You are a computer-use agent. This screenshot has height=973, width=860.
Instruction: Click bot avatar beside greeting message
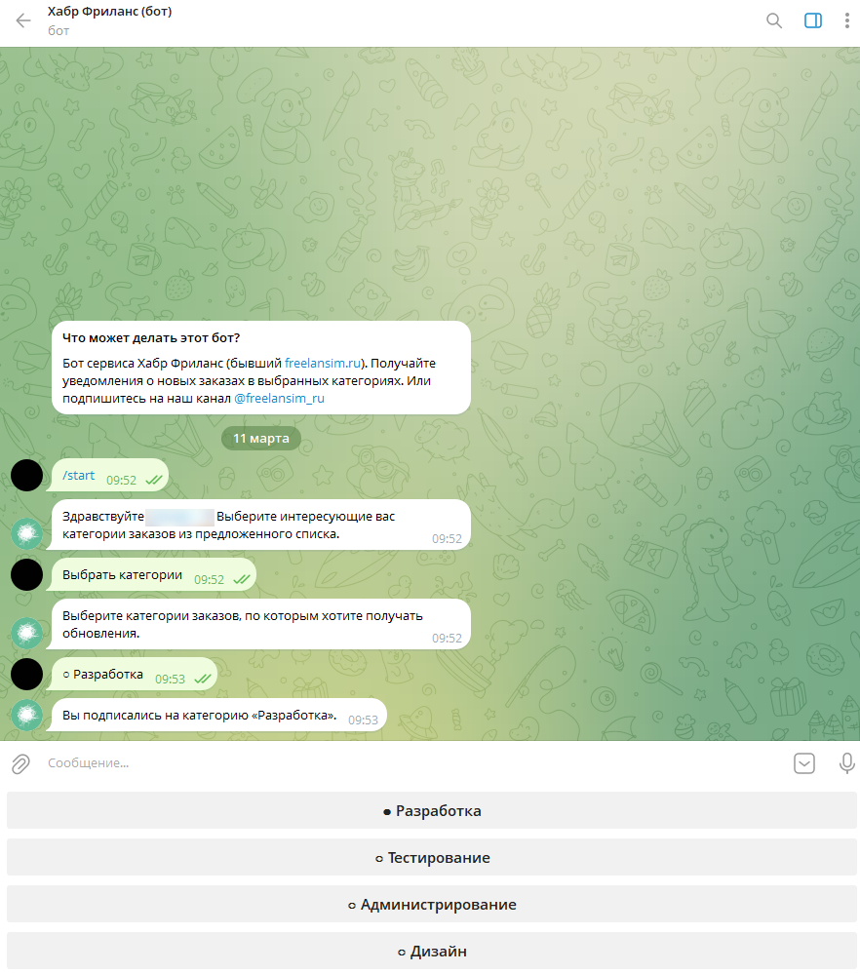click(26, 533)
